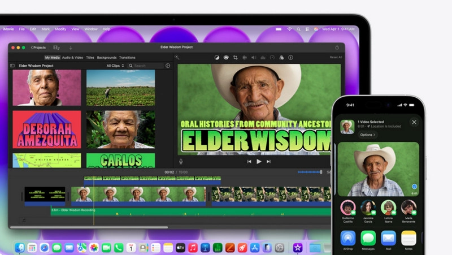This screenshot has height=255, width=452.
Task: Toggle the libraries sidebar icon
Action: coord(12,66)
